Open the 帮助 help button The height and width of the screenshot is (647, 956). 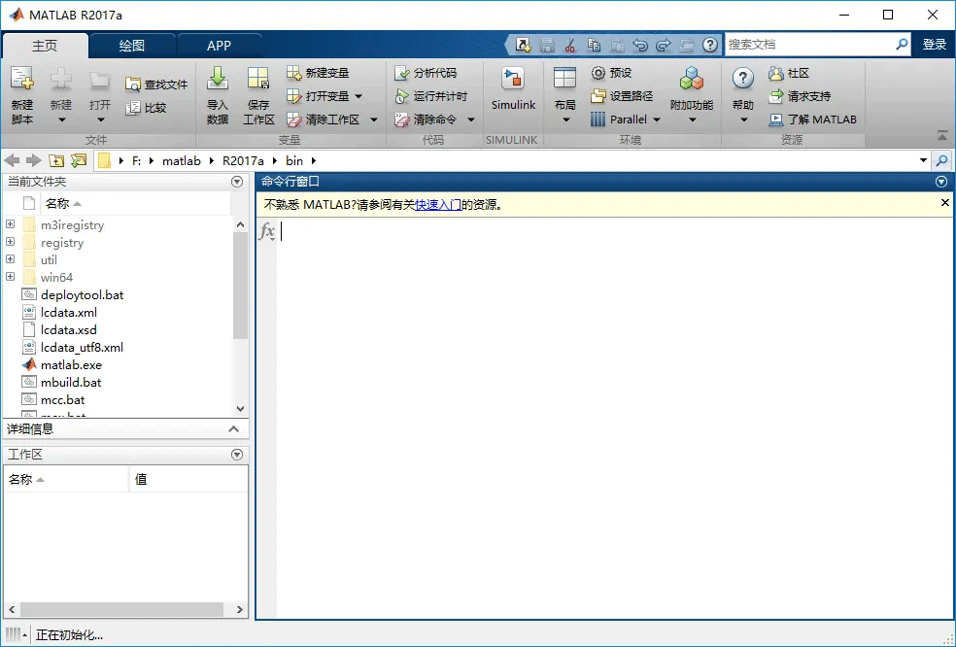[742, 95]
